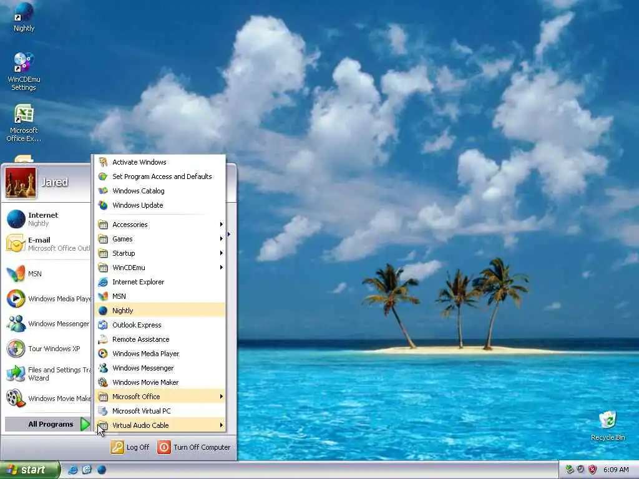This screenshot has width=639, height=479.
Task: Click the Activate Windows keys icon
Action: coord(103,162)
